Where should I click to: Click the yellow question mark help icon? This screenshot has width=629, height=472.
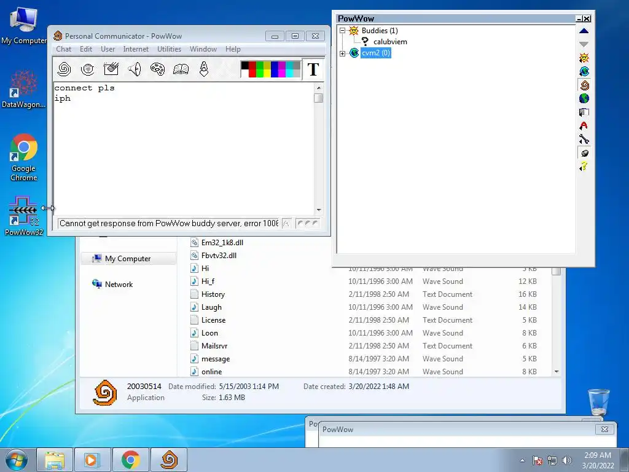(584, 166)
